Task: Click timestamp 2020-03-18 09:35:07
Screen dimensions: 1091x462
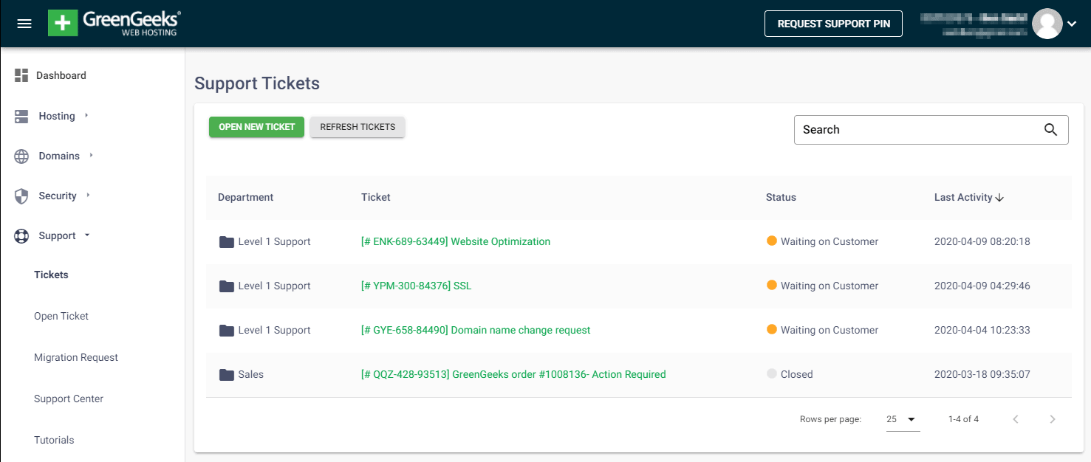Action: [x=982, y=374]
